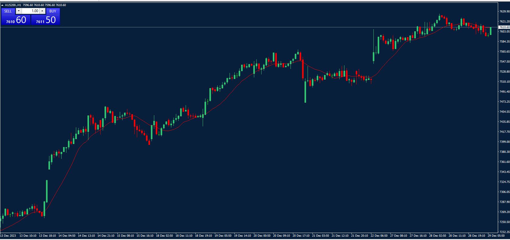Screen dimensions: 510x240
Task: Decrease lot volume with down arrow
Action: (19, 11)
